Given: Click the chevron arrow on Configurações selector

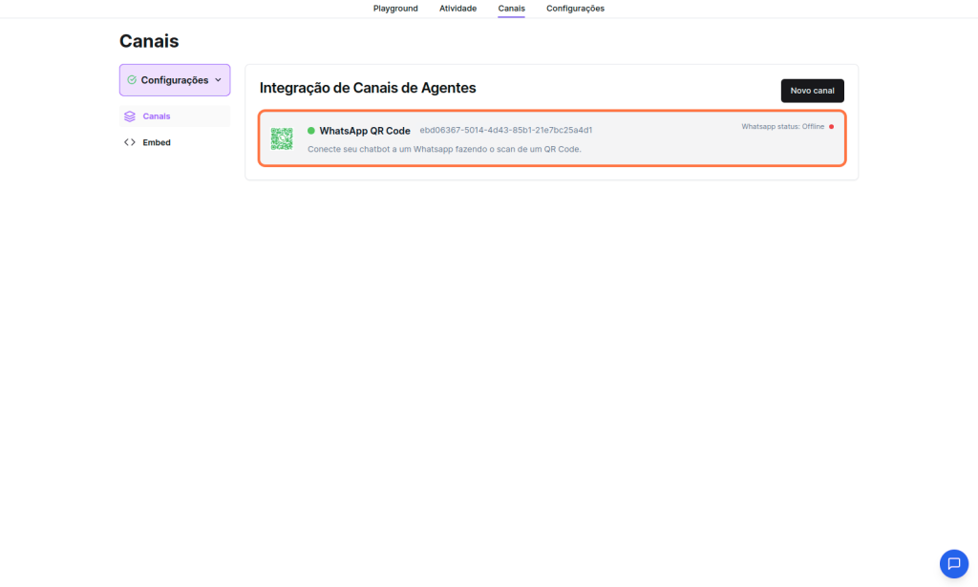Looking at the screenshot, I should pyautogui.click(x=218, y=80).
